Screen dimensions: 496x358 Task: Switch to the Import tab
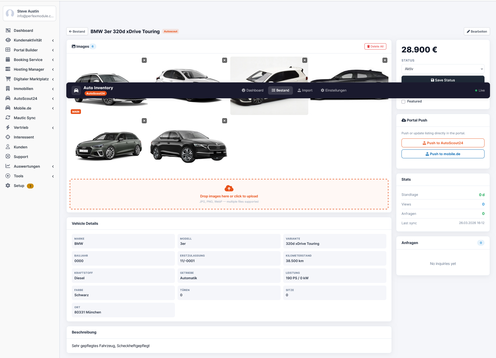(x=305, y=90)
